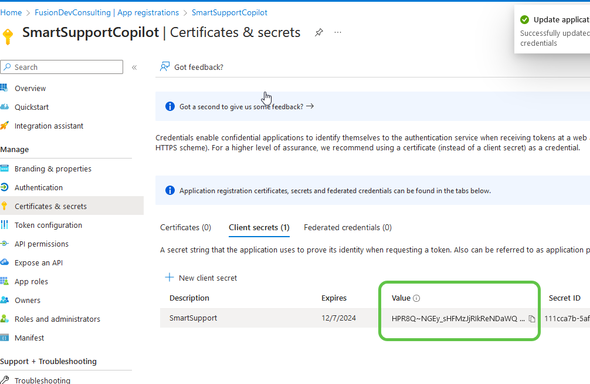Open the Got feedback? link
Screen dimensions: 590x384
(x=198, y=66)
